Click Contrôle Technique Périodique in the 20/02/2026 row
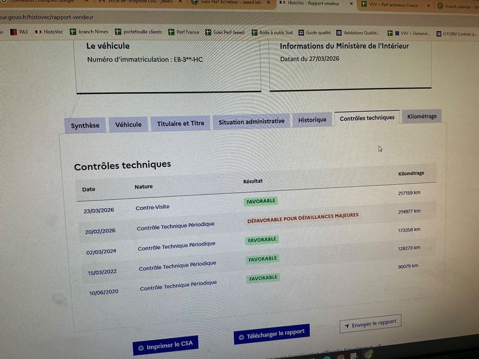This screenshot has width=479, height=359. pyautogui.click(x=175, y=226)
